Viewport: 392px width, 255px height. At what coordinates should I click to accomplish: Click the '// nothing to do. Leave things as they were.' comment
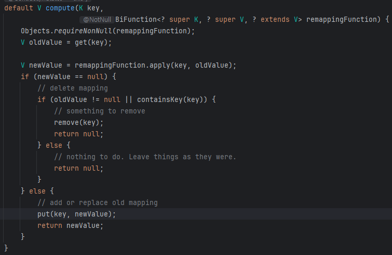145,157
